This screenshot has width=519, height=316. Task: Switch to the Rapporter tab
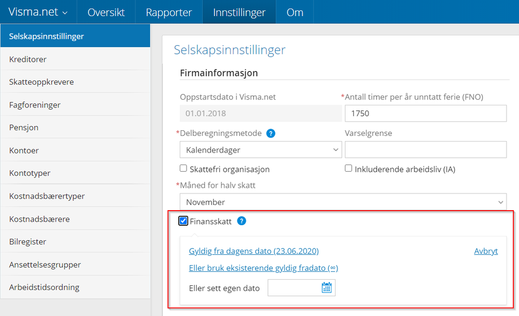169,11
